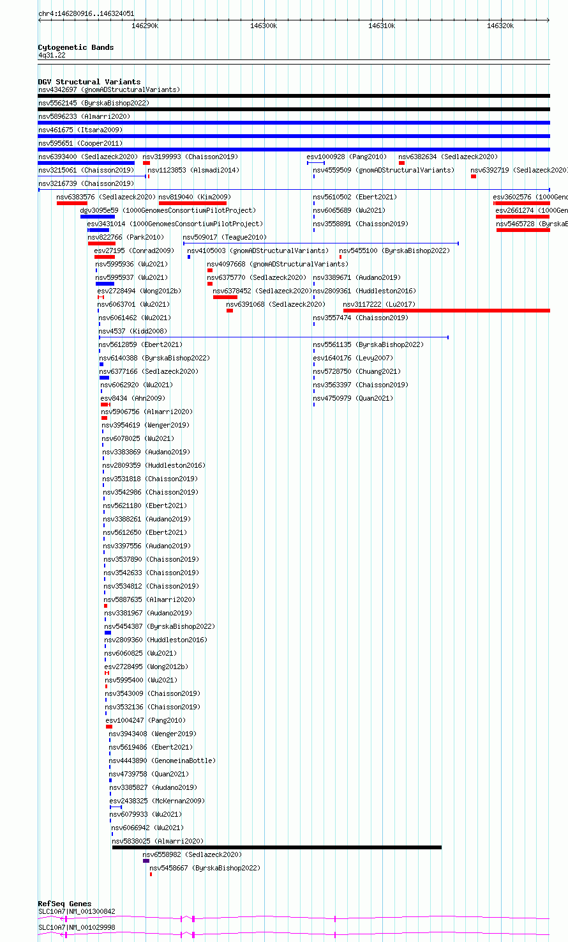Open variant nsv5561135 (ByrskaBishop2022)

pyautogui.click(x=368, y=344)
